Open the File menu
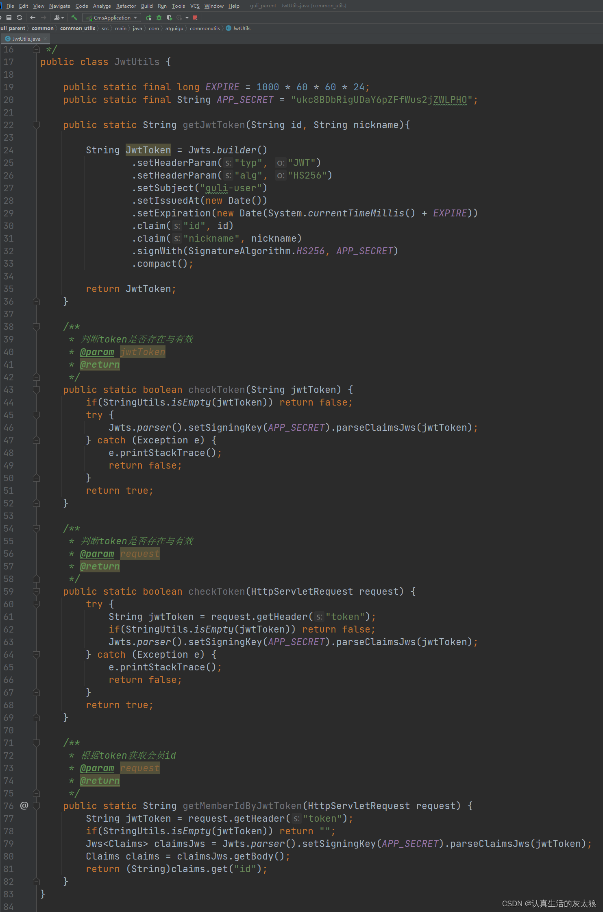Screen dimensions: 603x912 (x=10, y=6)
